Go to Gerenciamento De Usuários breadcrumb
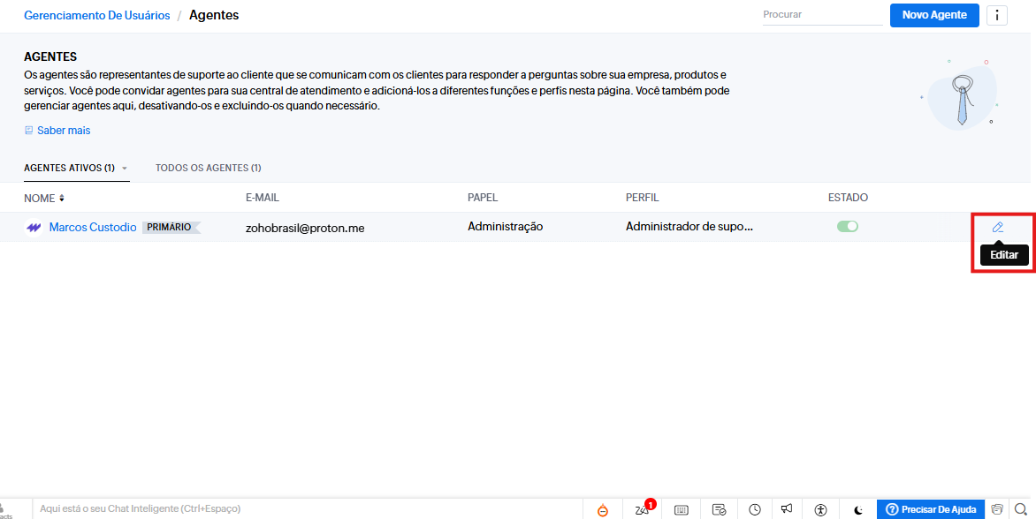Viewport: 1036px width, 519px height. point(96,15)
